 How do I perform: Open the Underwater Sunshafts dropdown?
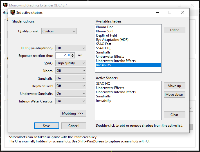pos(71,93)
